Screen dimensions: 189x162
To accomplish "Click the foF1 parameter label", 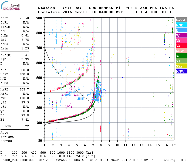I will [x=4, y=22].
